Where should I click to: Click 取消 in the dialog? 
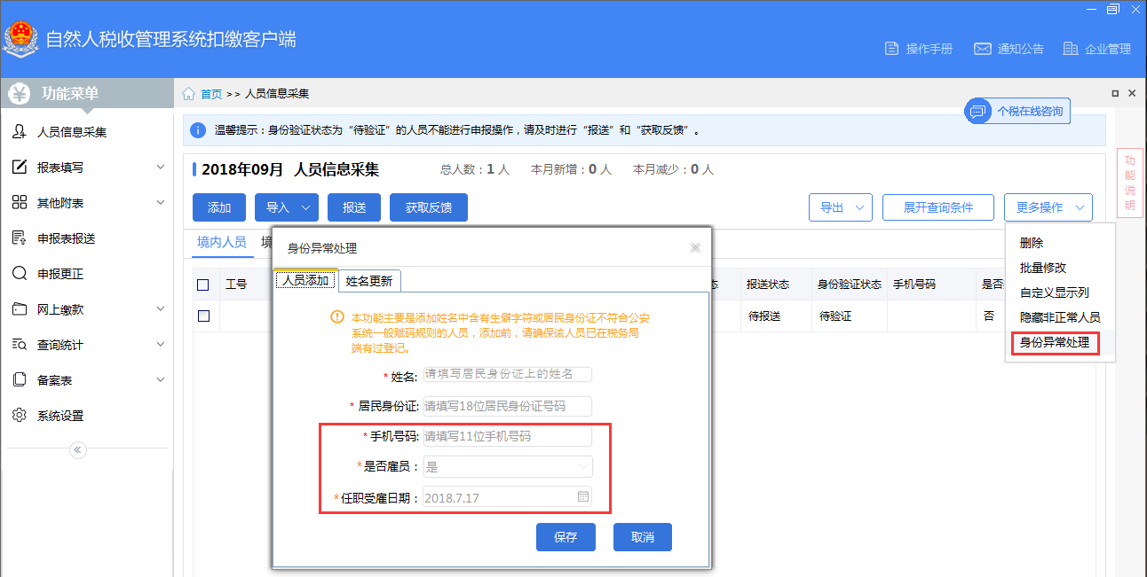click(643, 537)
